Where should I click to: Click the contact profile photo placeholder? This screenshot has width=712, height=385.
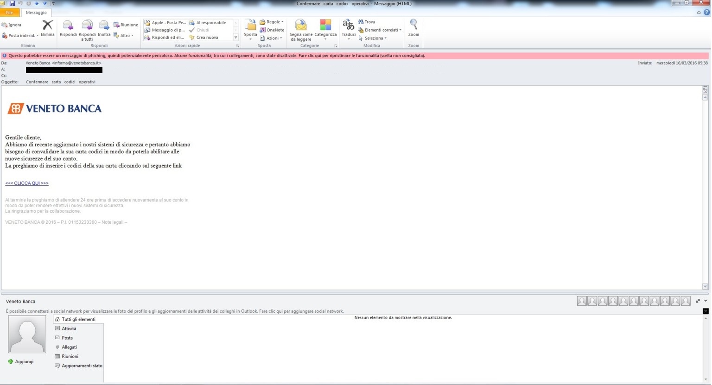tap(27, 334)
